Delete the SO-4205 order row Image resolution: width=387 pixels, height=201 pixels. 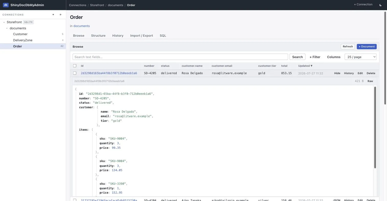[371, 73]
